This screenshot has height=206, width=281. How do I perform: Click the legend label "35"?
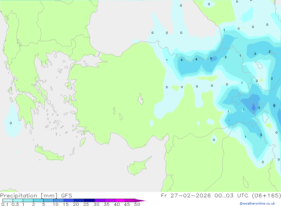106,204
